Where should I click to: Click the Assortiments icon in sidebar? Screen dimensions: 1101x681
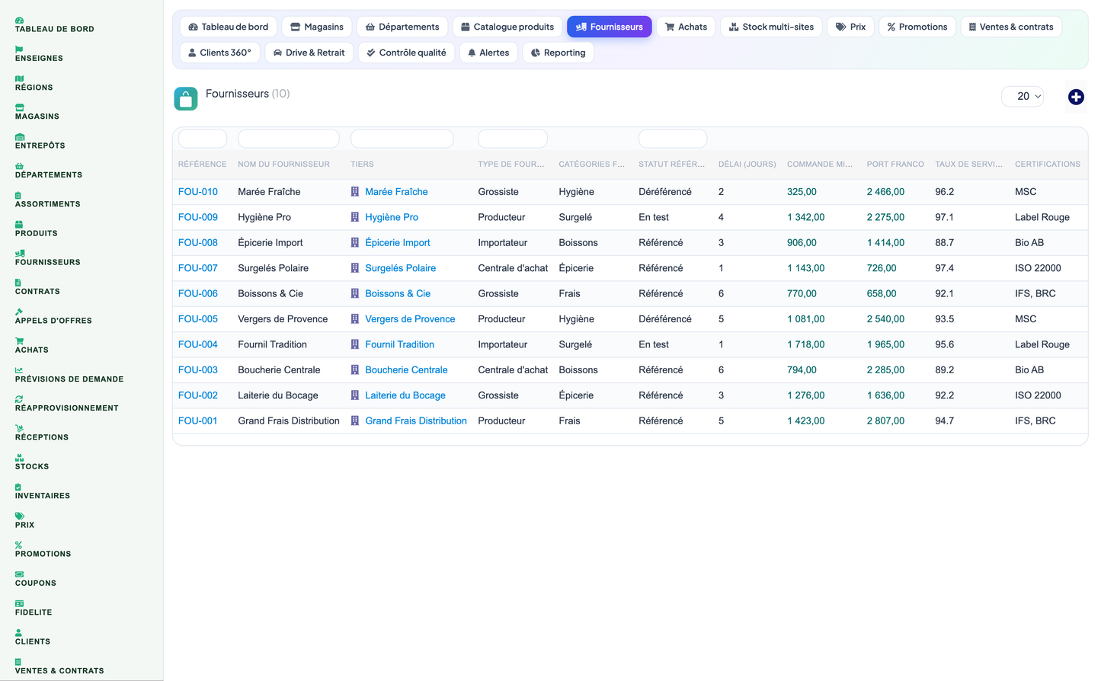pyautogui.click(x=18, y=195)
